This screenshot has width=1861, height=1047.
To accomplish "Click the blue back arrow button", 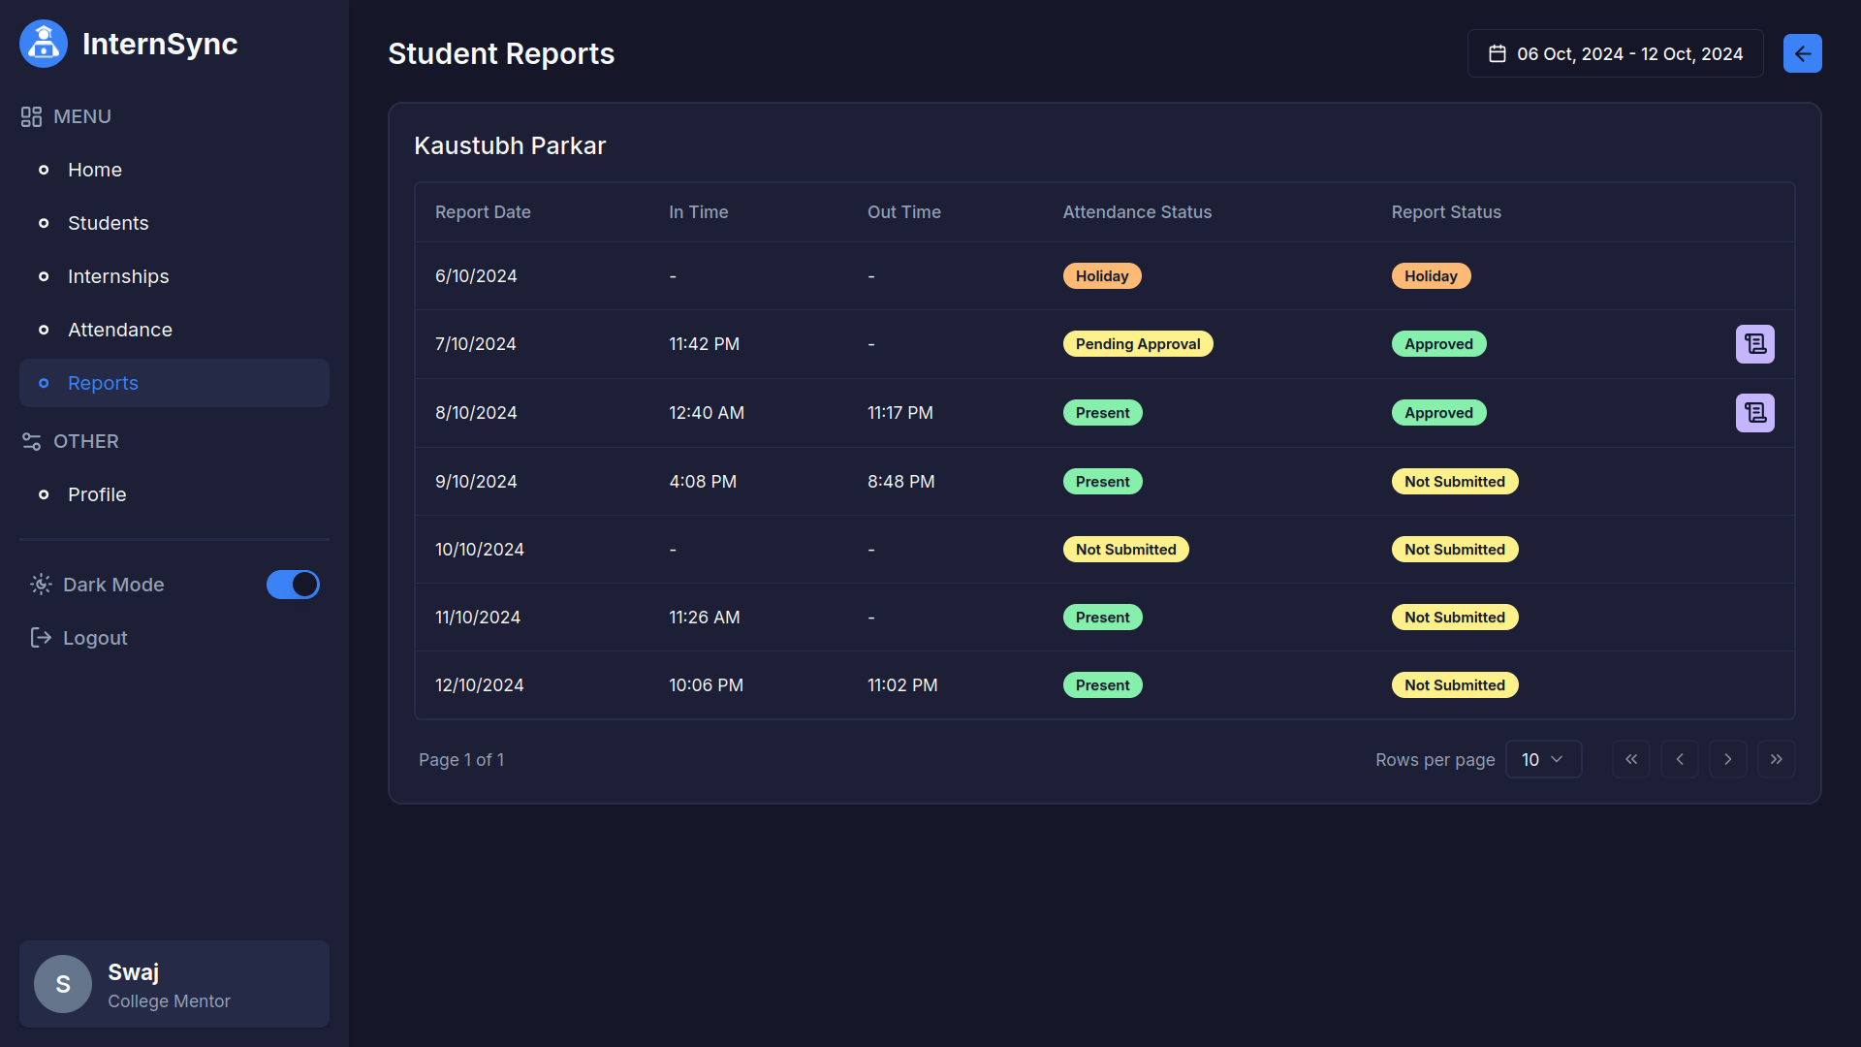I will tap(1802, 53).
